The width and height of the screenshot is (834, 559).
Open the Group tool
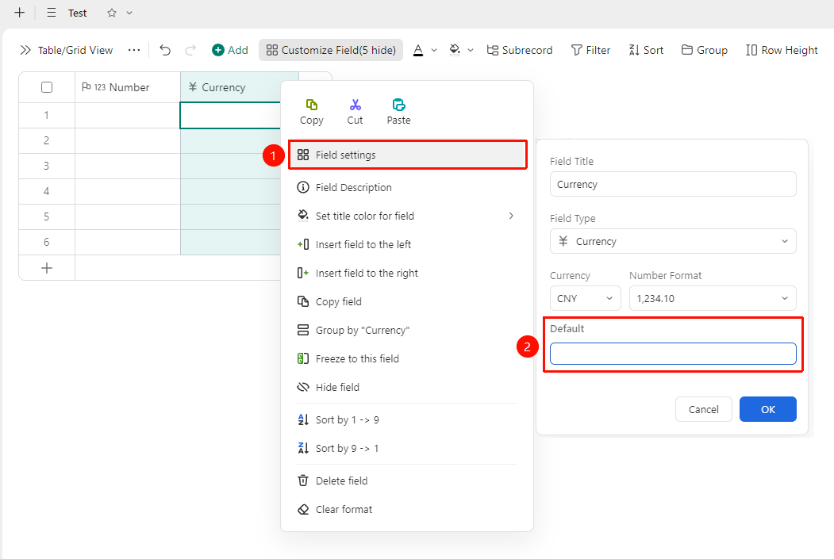(704, 50)
